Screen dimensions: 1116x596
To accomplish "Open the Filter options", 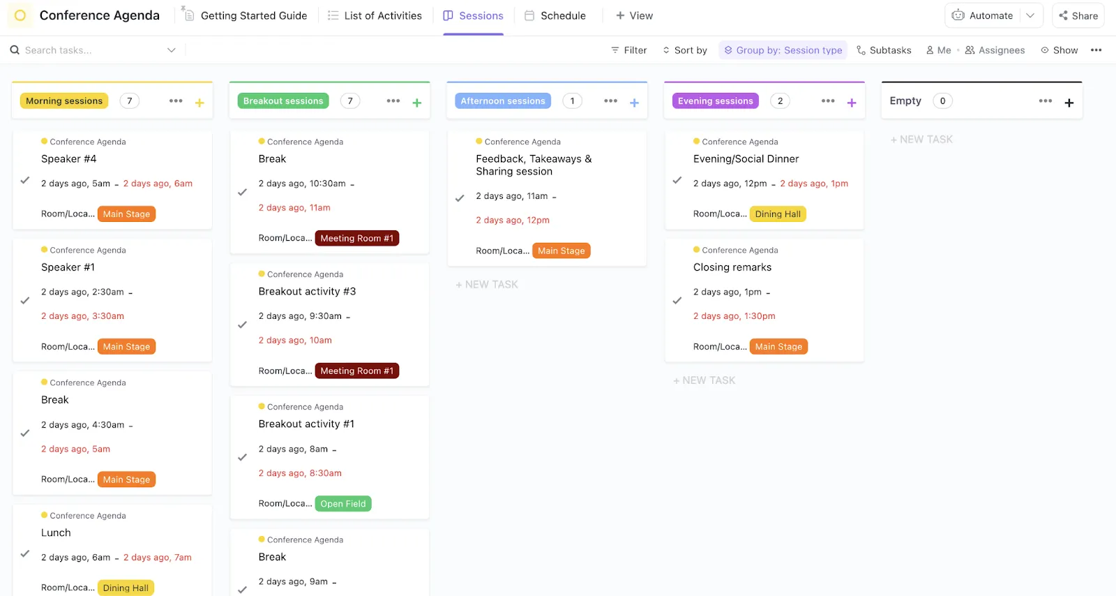I will [x=629, y=50].
